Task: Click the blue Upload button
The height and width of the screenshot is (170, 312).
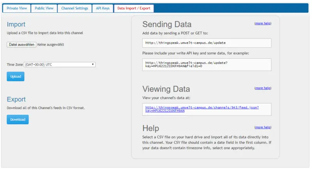Action: (16, 76)
